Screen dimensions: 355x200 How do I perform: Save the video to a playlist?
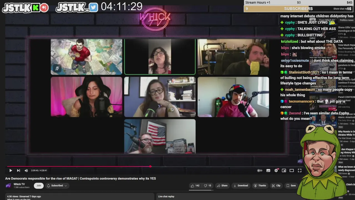[291, 186]
